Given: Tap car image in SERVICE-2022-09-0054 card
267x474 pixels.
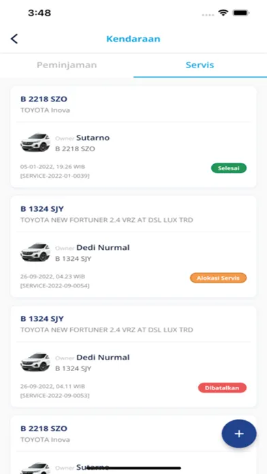Looking at the screenshot, I should 35,252.
